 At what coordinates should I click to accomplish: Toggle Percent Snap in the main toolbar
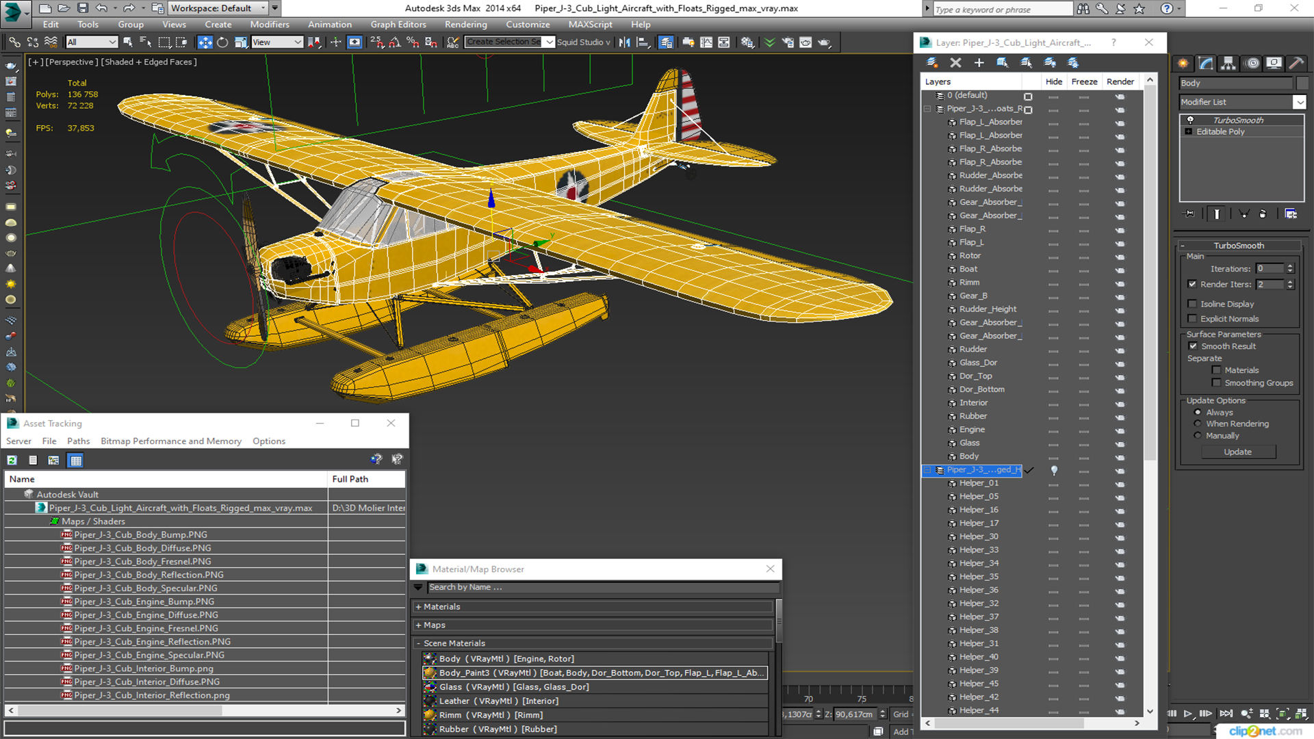point(412,42)
